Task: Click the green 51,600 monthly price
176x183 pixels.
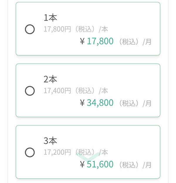Action: pos(100,164)
